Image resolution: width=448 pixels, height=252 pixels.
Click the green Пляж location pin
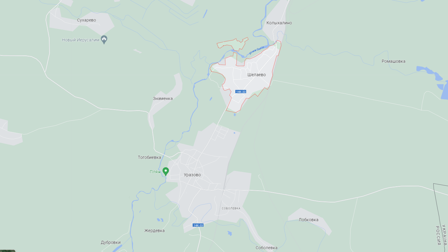point(166,171)
